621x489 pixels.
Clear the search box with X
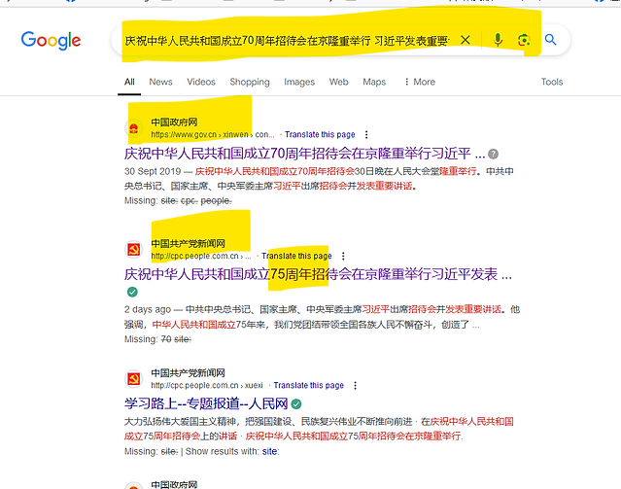466,40
